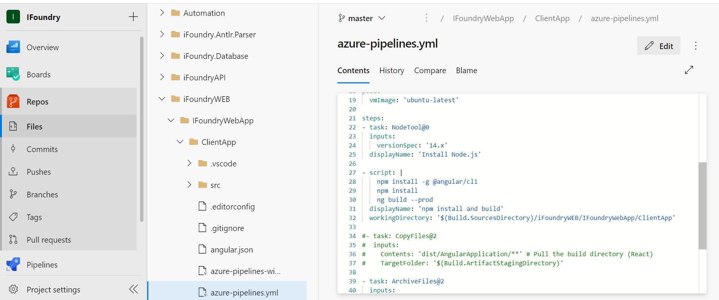Open the Tags icon
This screenshot has height=300, width=719.
click(13, 217)
